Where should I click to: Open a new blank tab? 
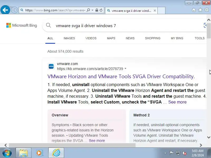tap(161, 11)
